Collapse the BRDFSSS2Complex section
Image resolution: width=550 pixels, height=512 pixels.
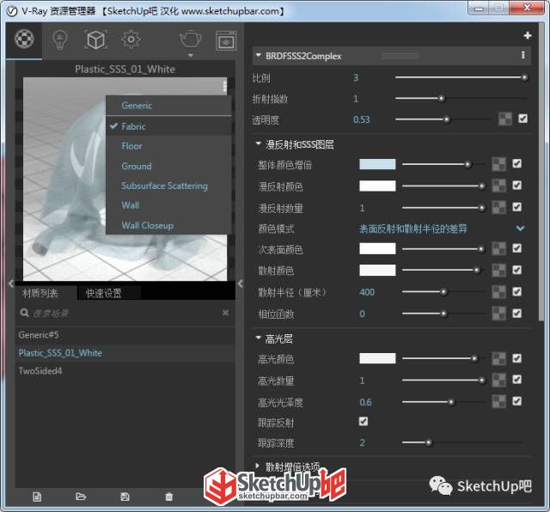coord(259,55)
